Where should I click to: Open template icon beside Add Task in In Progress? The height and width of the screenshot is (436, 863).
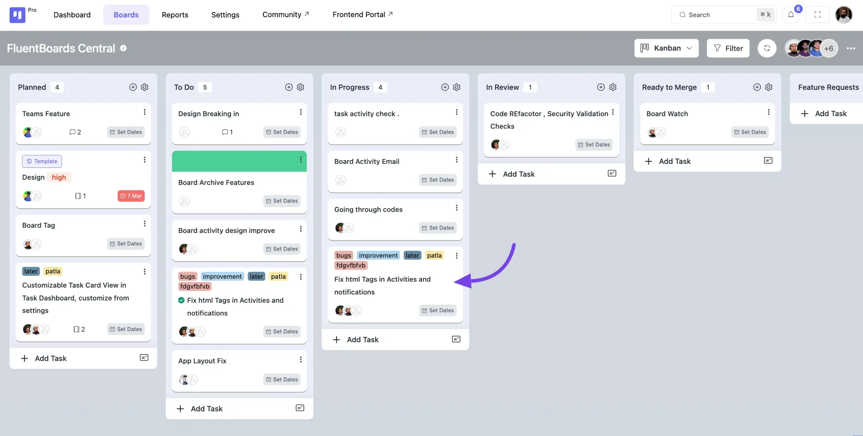click(x=456, y=339)
